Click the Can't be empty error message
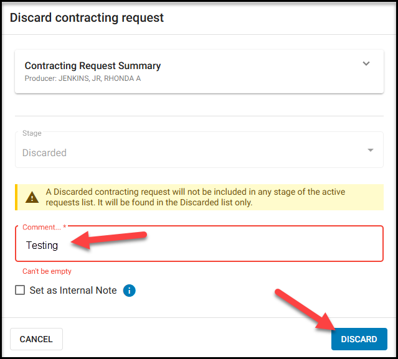Image resolution: width=398 pixels, height=359 pixels. coord(47,271)
